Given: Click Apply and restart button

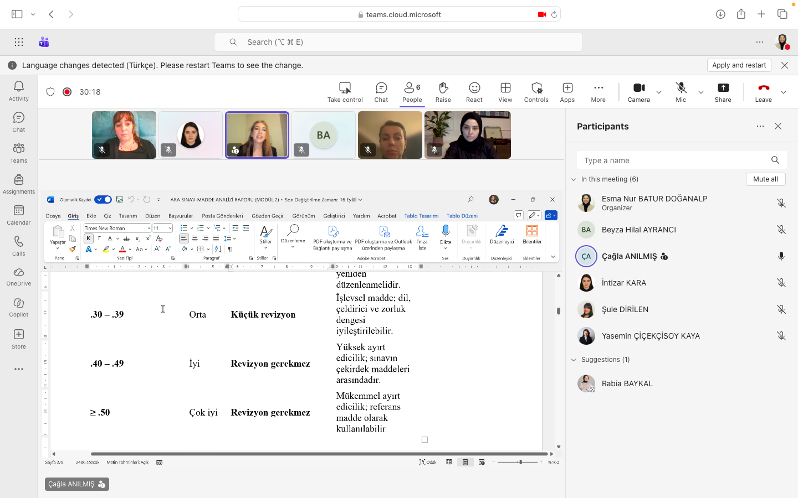Looking at the screenshot, I should tap(739, 65).
